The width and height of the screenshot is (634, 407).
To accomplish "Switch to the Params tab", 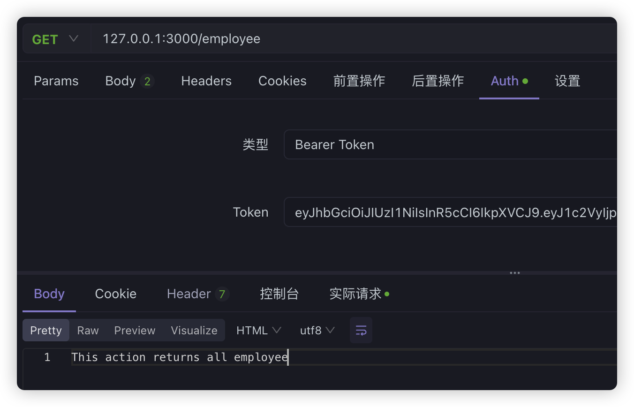I will point(56,81).
